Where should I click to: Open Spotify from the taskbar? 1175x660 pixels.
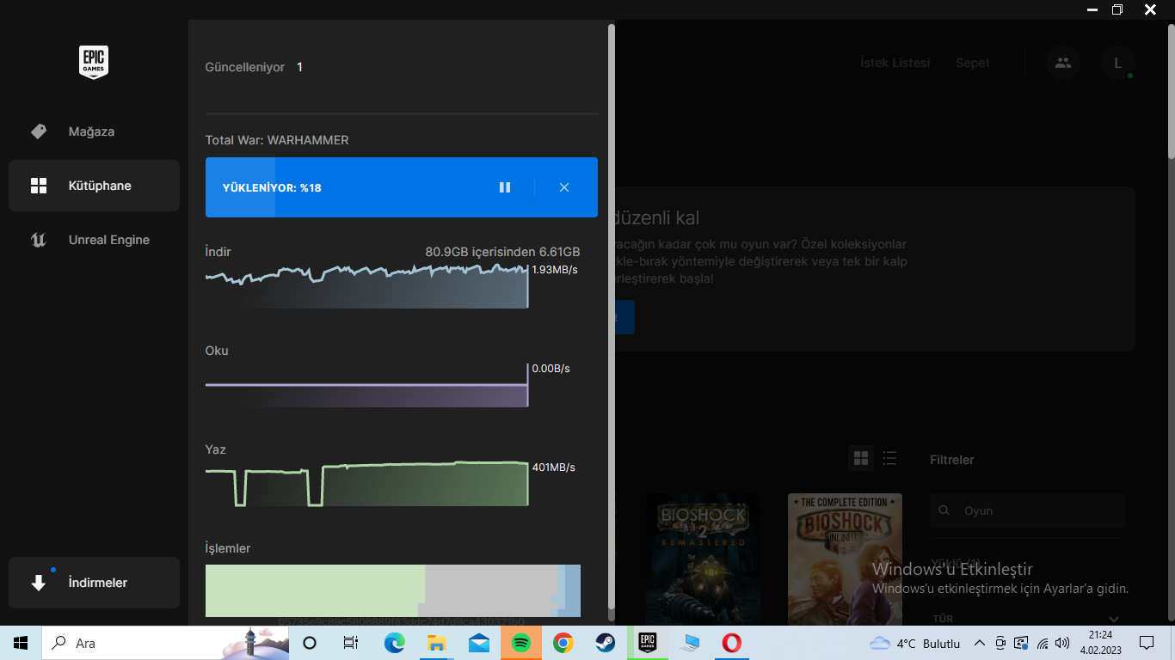point(521,643)
